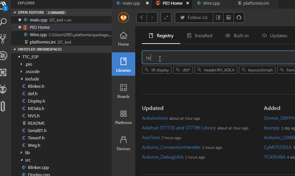Close the PIO Home editor tab
The image size is (295, 176).
click(x=188, y=3)
